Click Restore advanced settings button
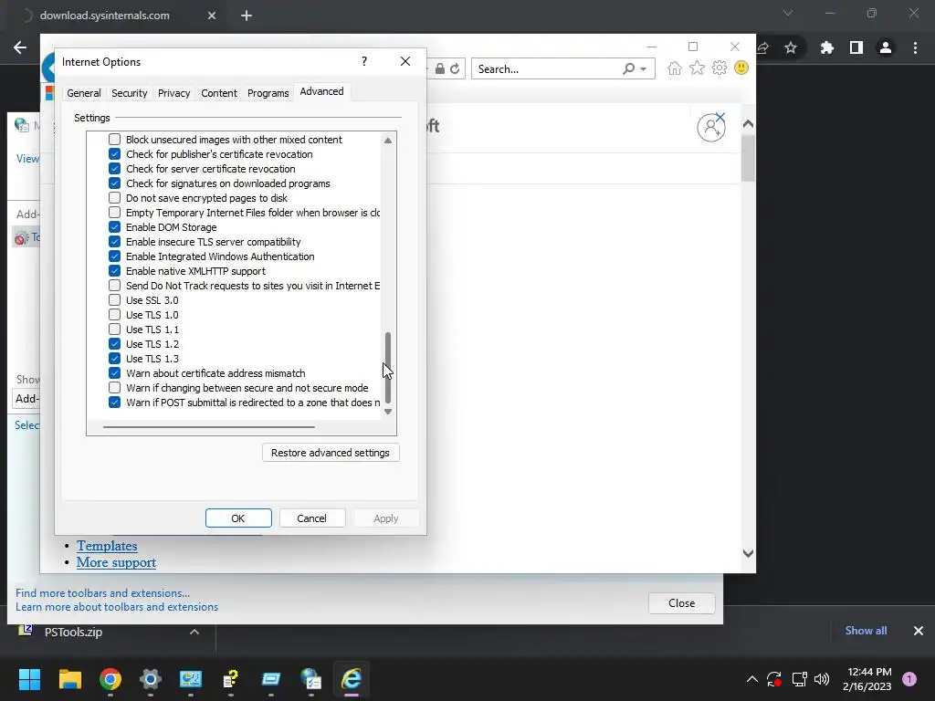The image size is (935, 701). tap(331, 453)
